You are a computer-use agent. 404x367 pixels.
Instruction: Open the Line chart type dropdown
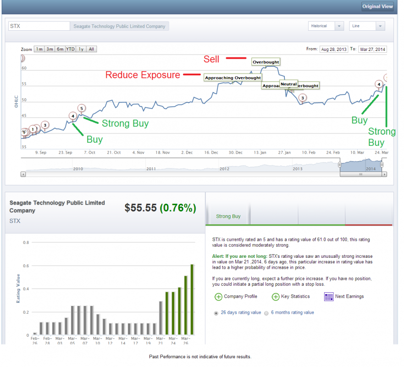pos(366,26)
